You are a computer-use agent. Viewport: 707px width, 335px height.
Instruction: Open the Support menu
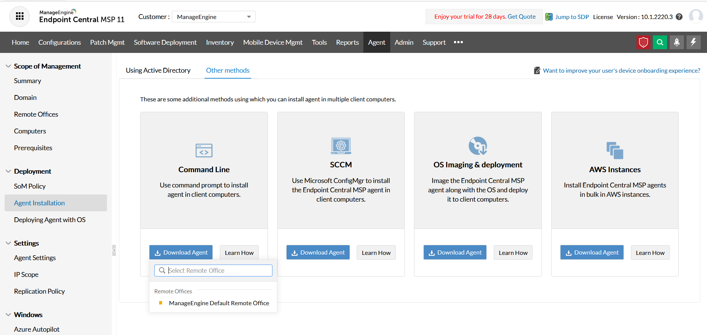434,42
